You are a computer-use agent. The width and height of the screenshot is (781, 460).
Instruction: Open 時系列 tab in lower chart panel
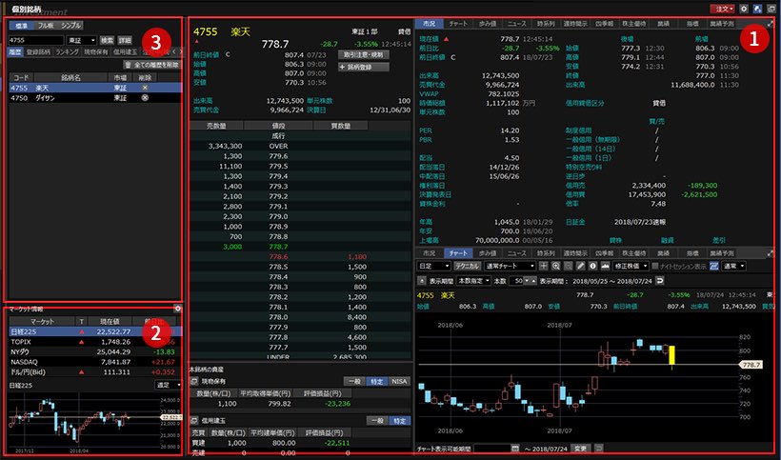pos(546,253)
